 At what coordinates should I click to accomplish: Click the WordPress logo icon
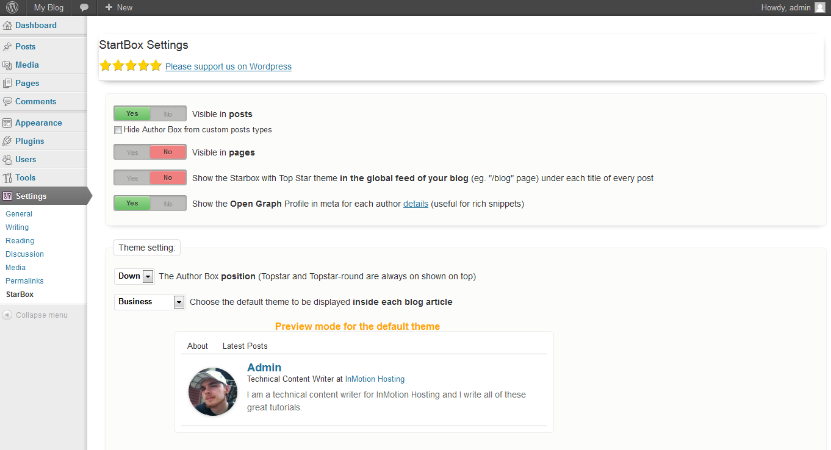coord(12,7)
